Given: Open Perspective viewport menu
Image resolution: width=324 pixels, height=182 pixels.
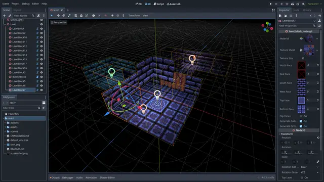Looking at the screenshot, I should (x=59, y=22).
